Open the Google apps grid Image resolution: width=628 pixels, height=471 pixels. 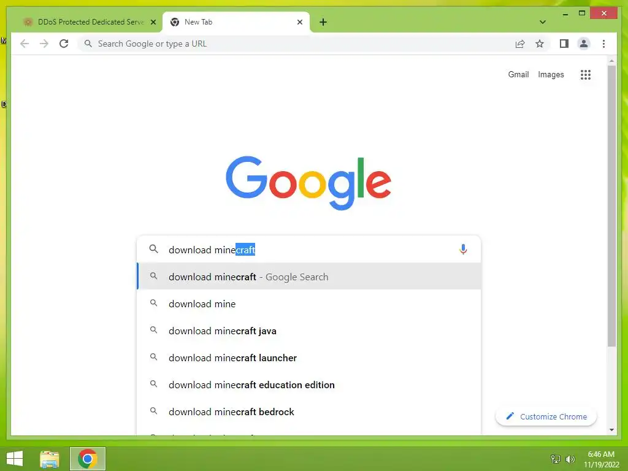pos(586,74)
